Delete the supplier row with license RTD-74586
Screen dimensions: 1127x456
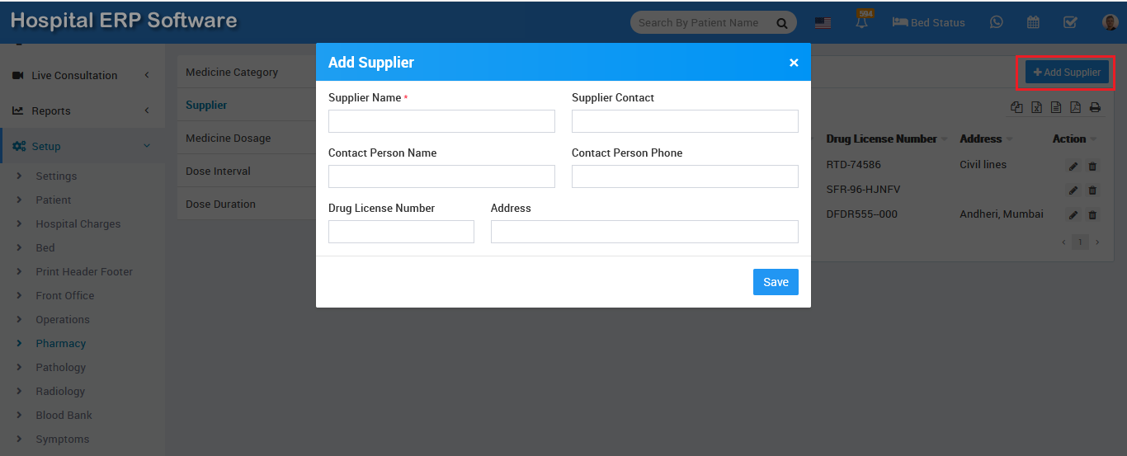(x=1092, y=167)
